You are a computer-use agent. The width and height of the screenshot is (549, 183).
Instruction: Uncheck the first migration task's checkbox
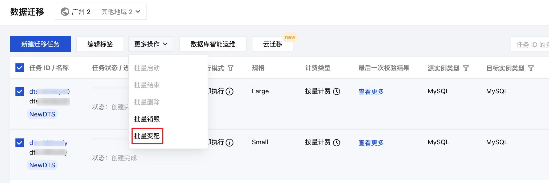coord(20,92)
